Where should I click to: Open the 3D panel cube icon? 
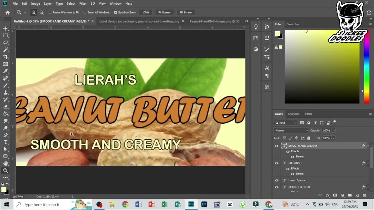pyautogui.click(x=267, y=87)
